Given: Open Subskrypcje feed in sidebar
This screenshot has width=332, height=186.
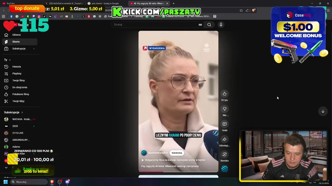Looking at the screenshot, I should coord(20,49).
